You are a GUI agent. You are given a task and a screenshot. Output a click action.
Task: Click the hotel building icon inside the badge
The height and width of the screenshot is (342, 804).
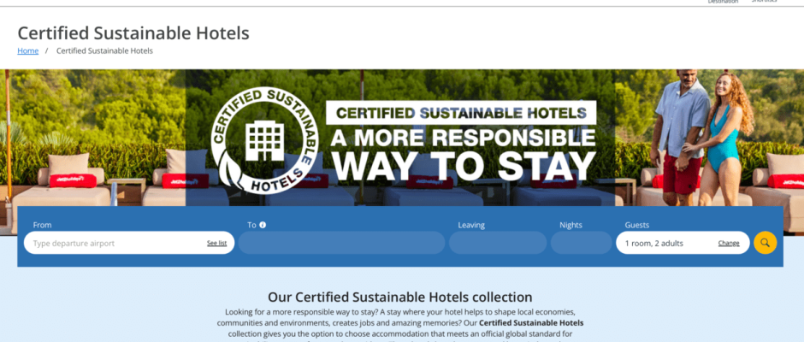[x=264, y=140]
